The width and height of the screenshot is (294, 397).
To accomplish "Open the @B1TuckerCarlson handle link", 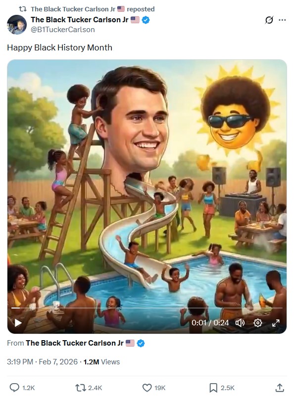I will click(62, 30).
